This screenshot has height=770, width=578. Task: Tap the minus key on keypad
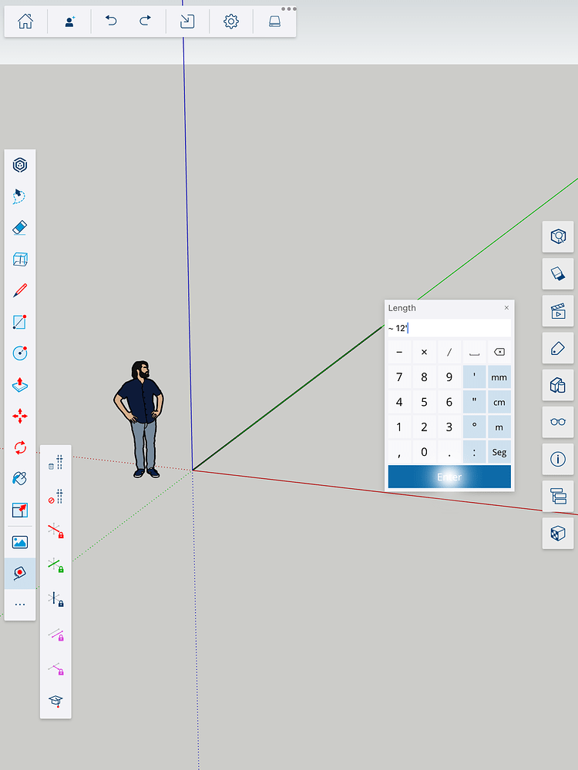[399, 352]
